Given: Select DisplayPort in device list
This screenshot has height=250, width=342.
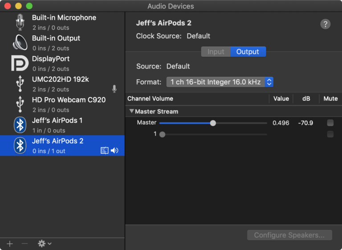Looking at the screenshot, I should (x=62, y=63).
